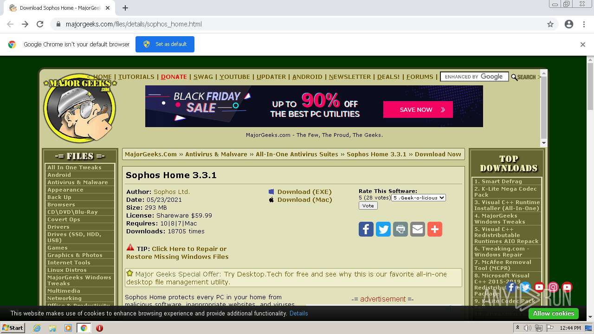
Task: Click the gray email share icon
Action: (x=418, y=229)
